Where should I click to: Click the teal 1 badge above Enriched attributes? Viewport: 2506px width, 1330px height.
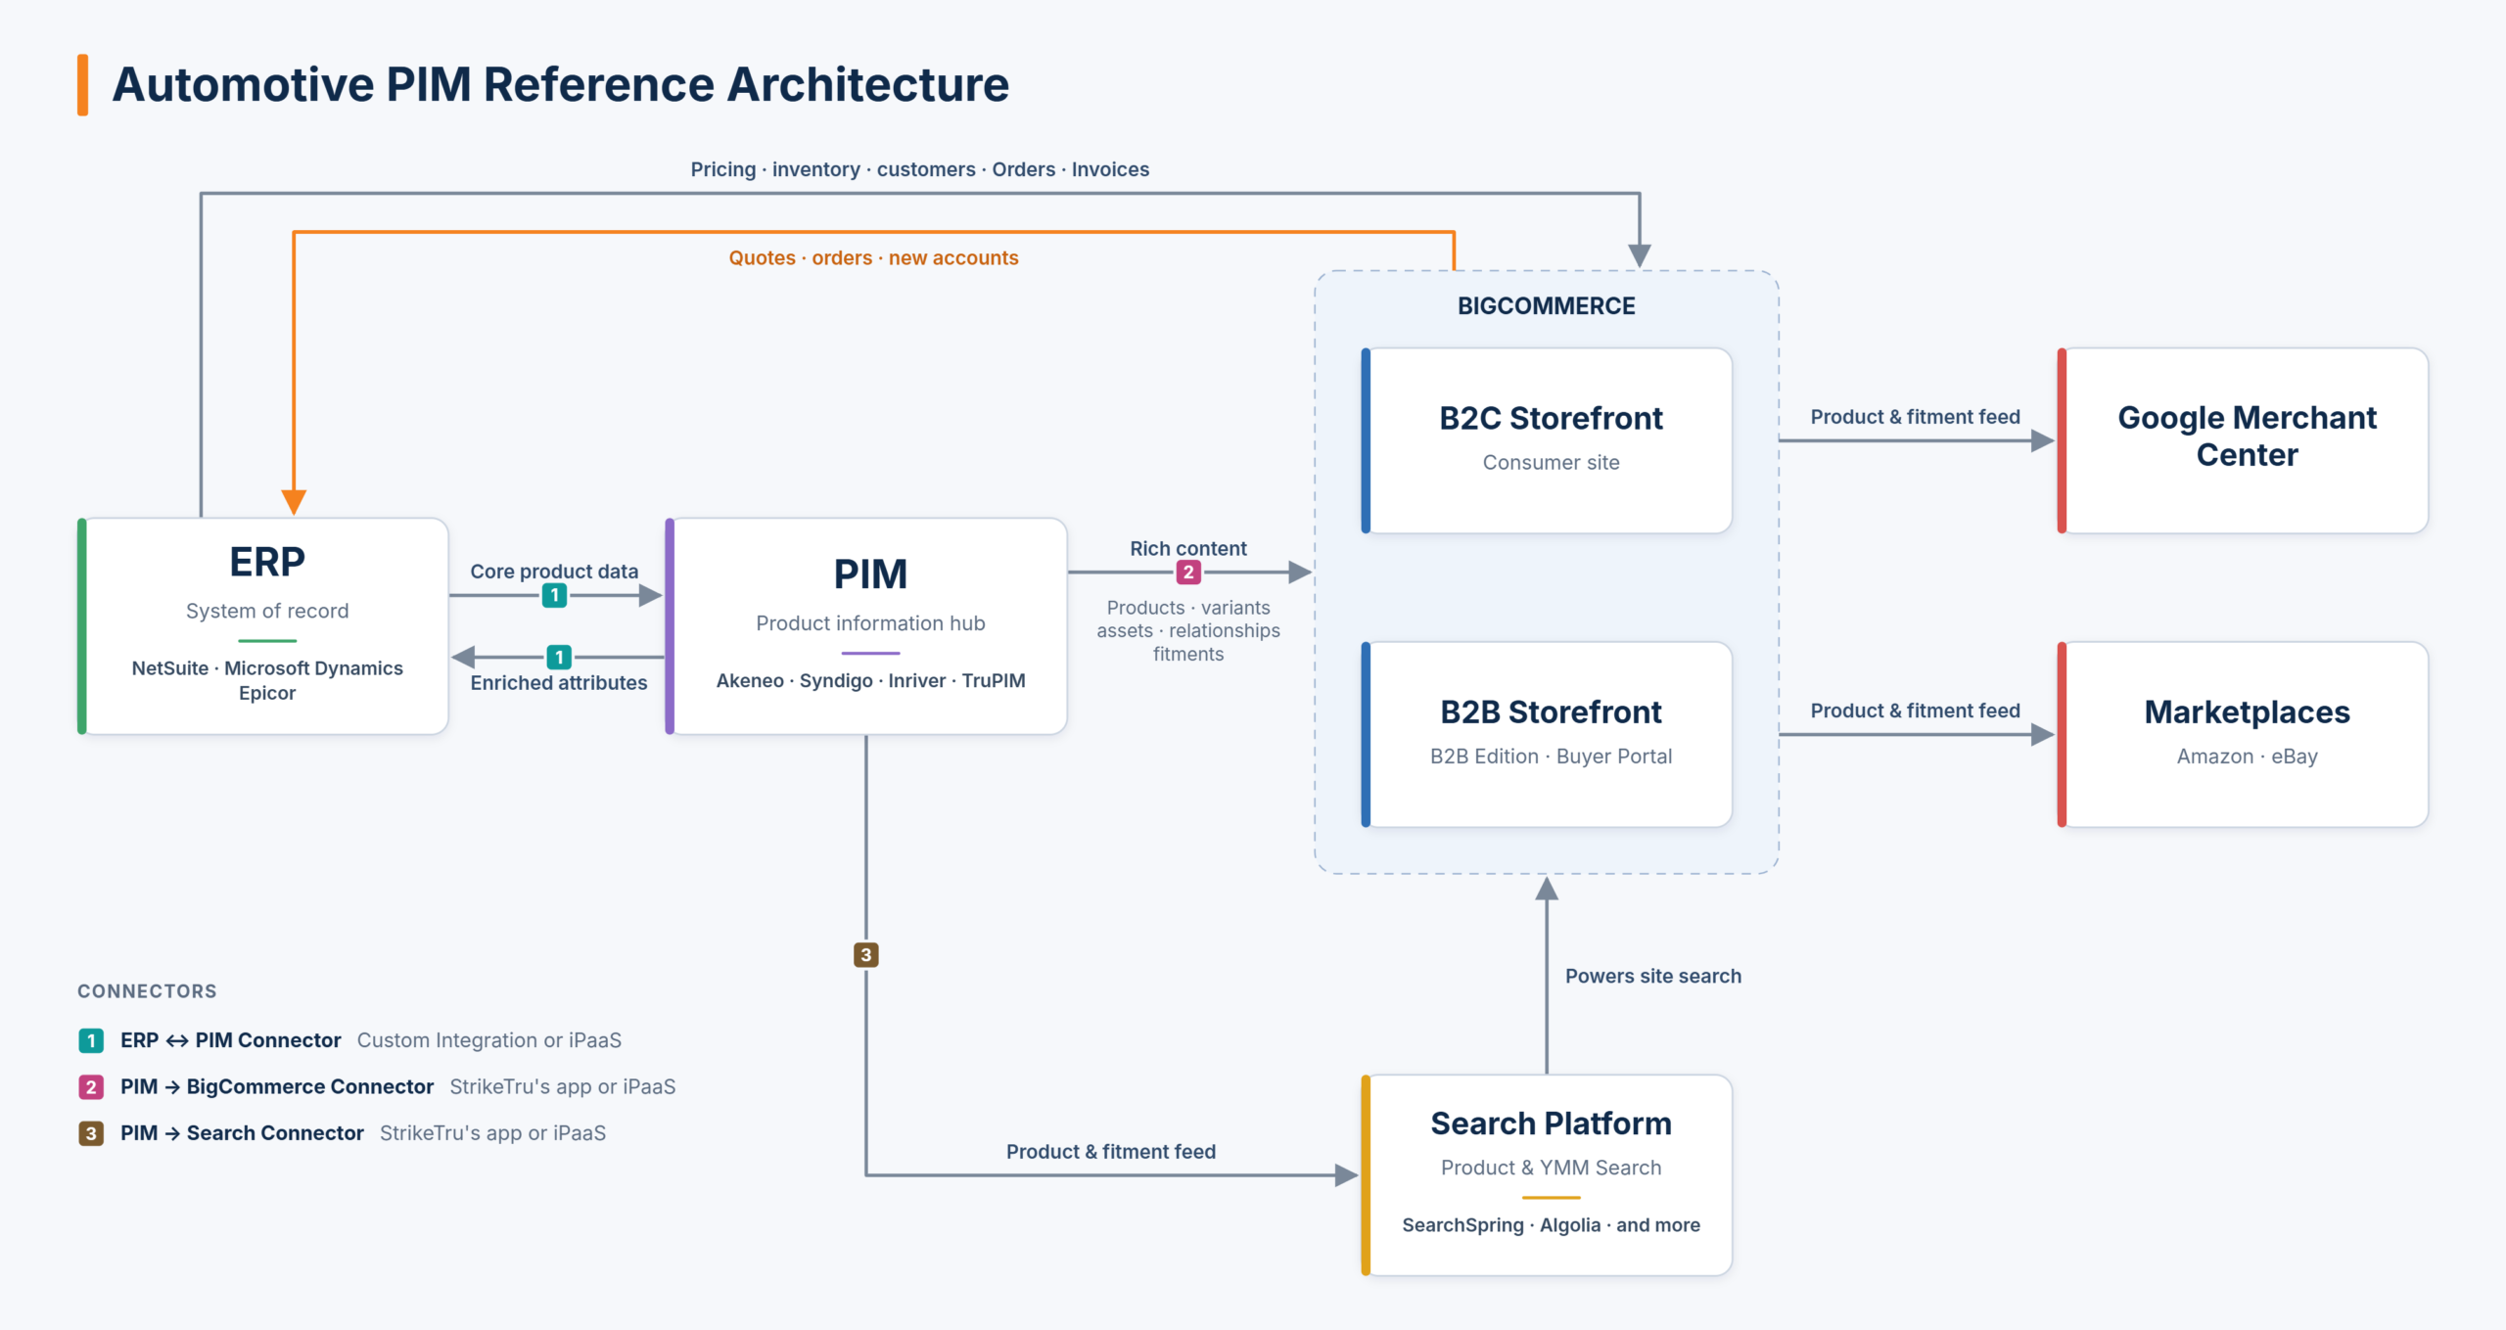(559, 658)
